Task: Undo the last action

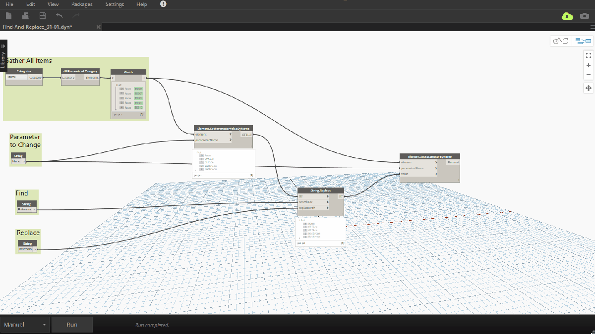Action: [59, 15]
